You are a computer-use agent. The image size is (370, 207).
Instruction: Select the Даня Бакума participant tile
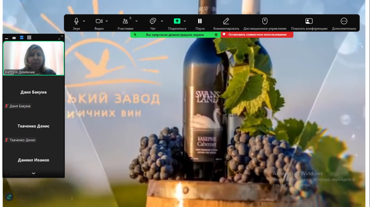[34, 92]
